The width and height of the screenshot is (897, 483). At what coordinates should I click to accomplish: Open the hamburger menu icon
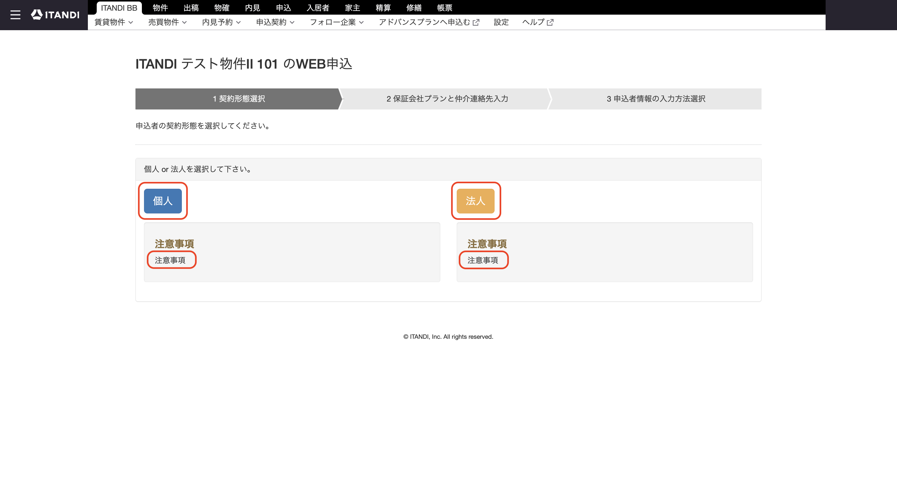click(15, 15)
